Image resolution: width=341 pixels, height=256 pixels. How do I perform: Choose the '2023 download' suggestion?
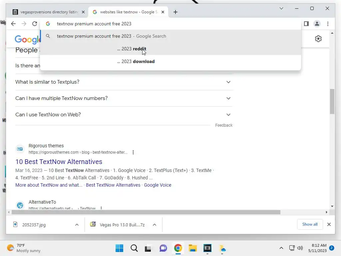(x=170, y=61)
